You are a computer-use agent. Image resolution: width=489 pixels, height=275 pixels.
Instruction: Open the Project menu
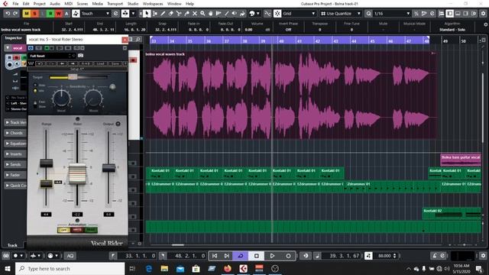(39, 4)
